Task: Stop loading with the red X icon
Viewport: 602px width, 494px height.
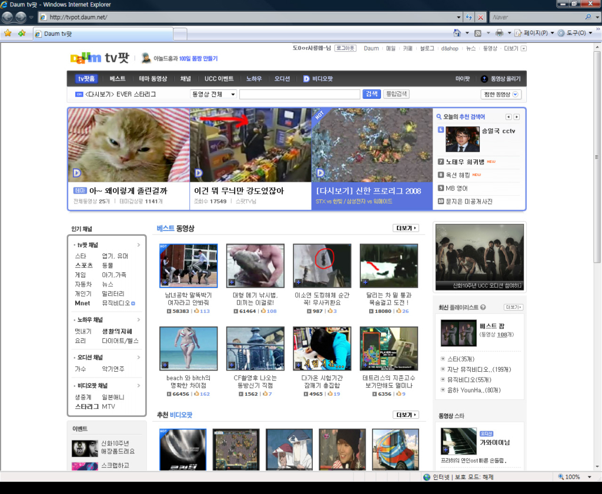Action: tap(480, 17)
